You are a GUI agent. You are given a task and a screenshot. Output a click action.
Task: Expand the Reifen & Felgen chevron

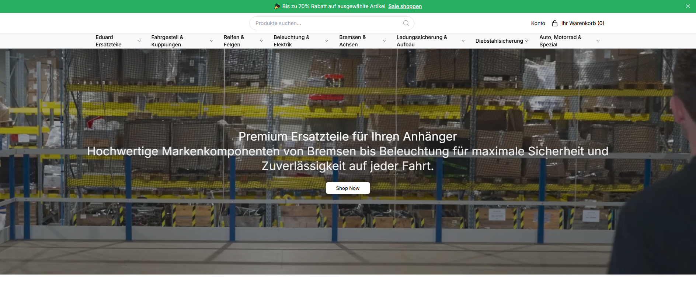pos(261,41)
